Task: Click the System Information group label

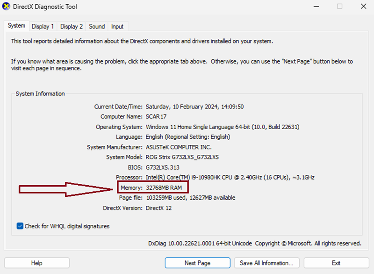Action: pos(40,94)
